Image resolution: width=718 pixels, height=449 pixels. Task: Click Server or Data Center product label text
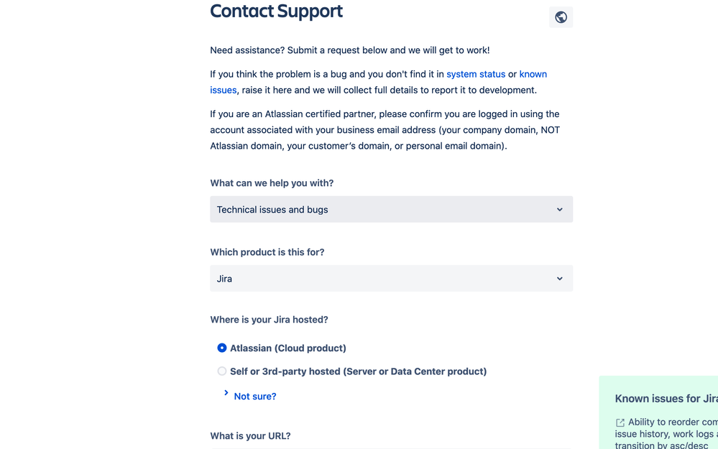pos(358,371)
